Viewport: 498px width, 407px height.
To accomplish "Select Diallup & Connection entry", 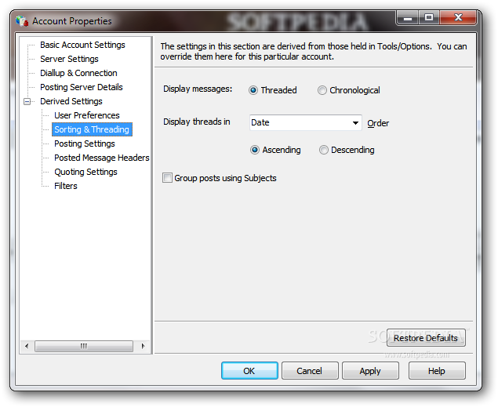I will coord(78,74).
